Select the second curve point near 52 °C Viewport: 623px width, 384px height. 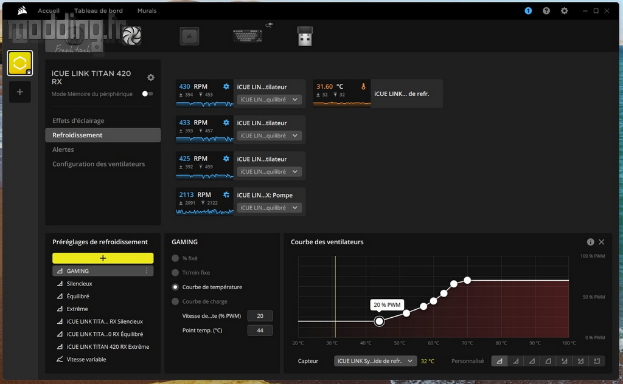pos(406,313)
